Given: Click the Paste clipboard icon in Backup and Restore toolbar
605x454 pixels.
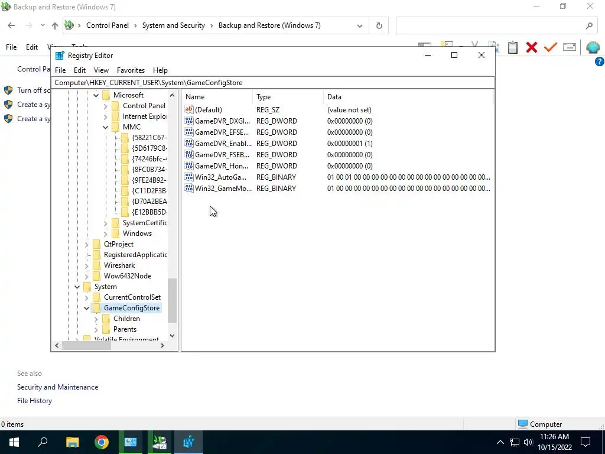Looking at the screenshot, I should point(513,47).
